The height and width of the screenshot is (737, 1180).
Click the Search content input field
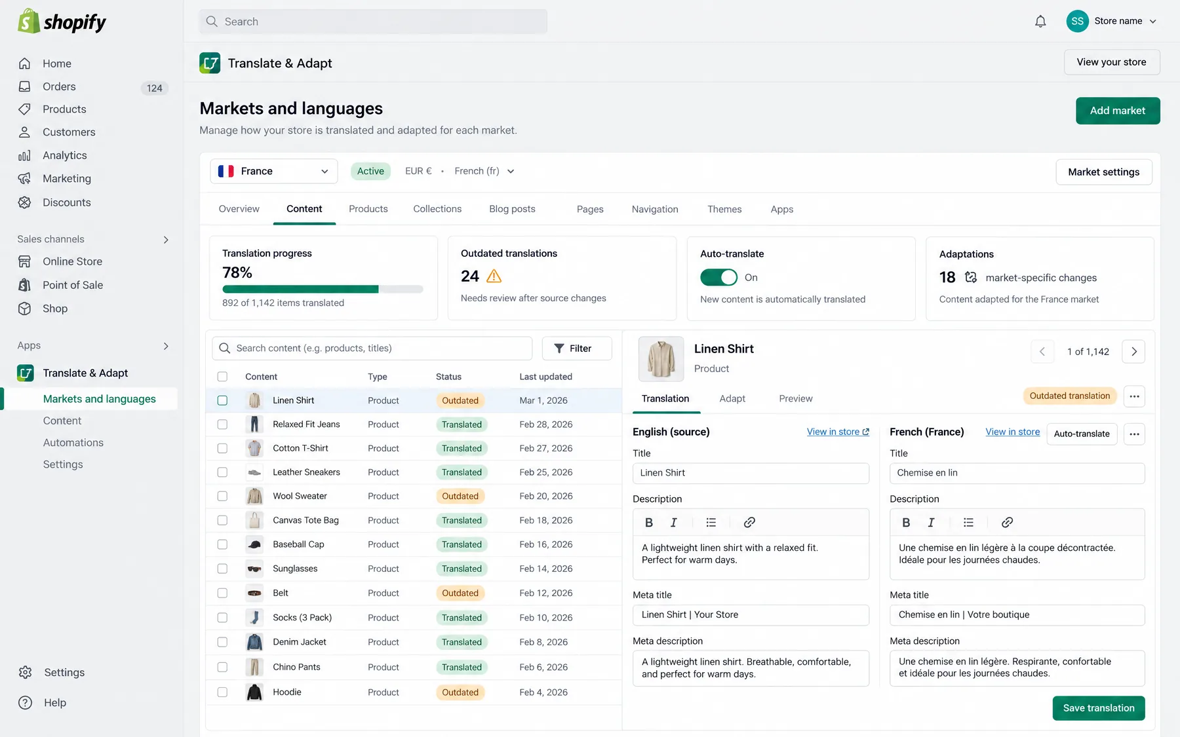pyautogui.click(x=372, y=349)
